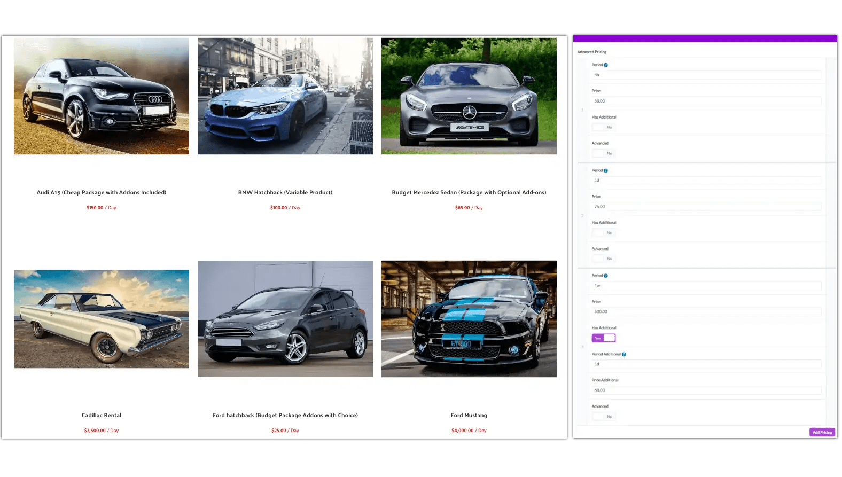Viewport: 842px width, 477px height.
Task: Open the Ford Mustang car image
Action: pos(469,319)
